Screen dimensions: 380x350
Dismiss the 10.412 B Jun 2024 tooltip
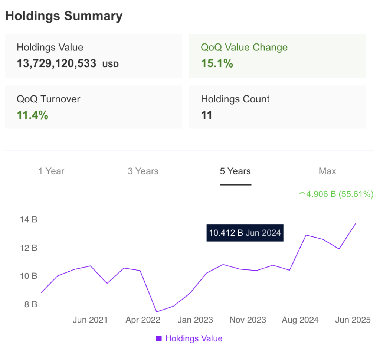pyautogui.click(x=245, y=233)
